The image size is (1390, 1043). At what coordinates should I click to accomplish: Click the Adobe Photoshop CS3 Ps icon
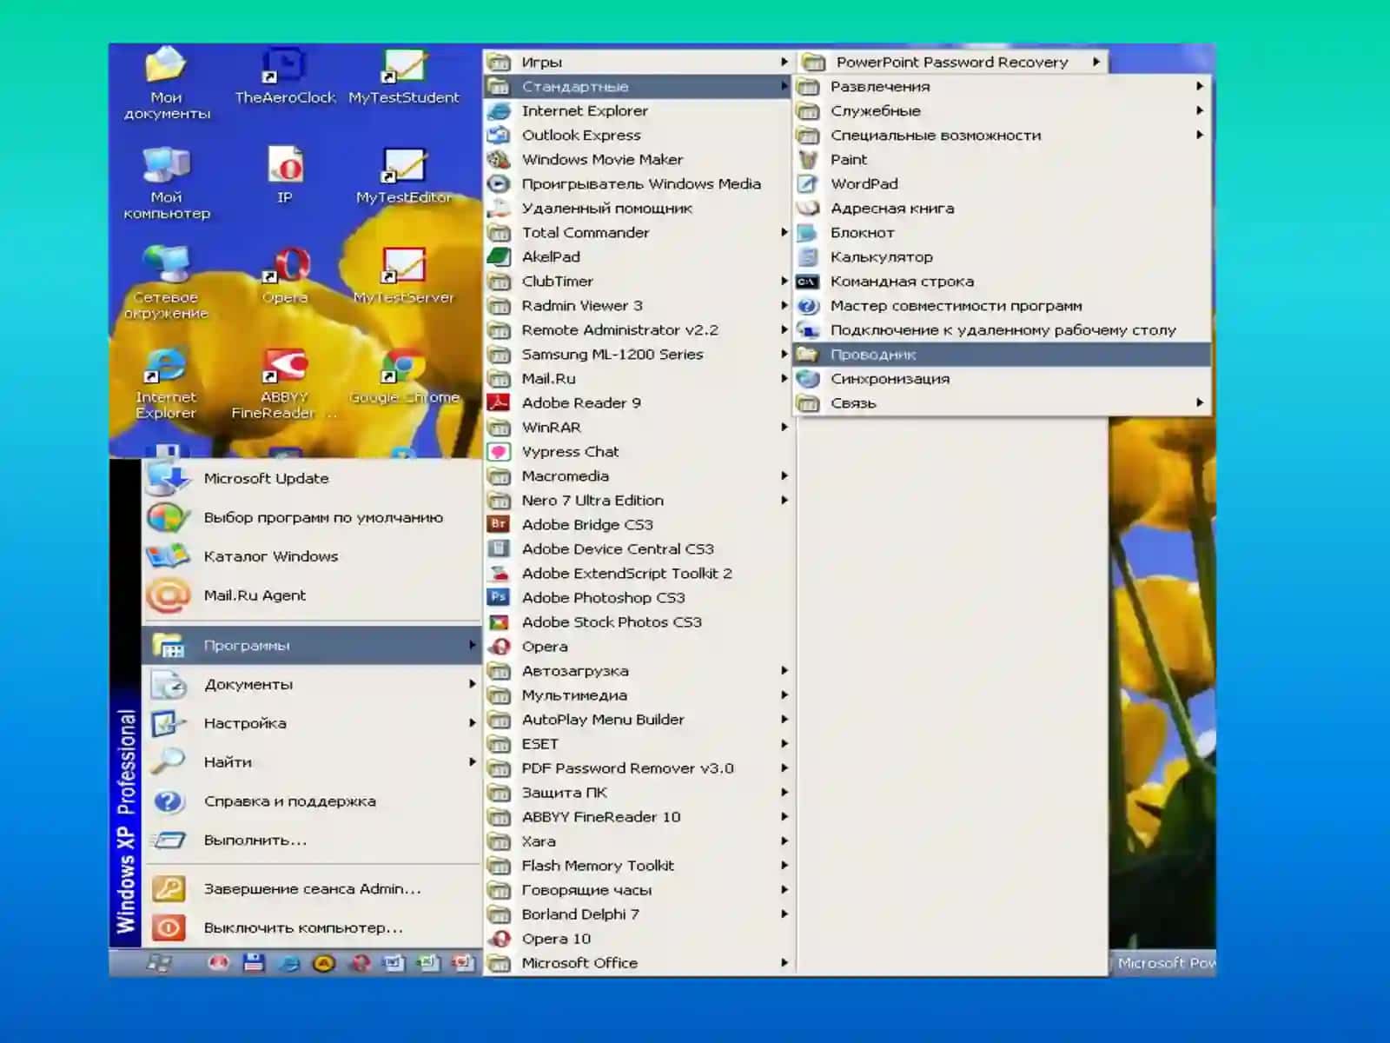click(499, 597)
